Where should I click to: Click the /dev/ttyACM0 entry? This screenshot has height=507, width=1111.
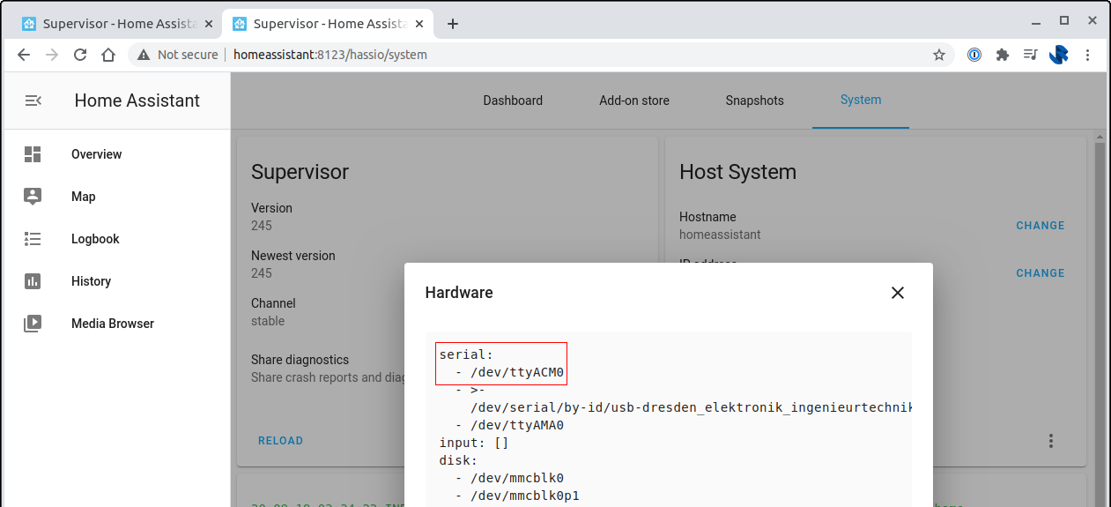tap(516, 372)
